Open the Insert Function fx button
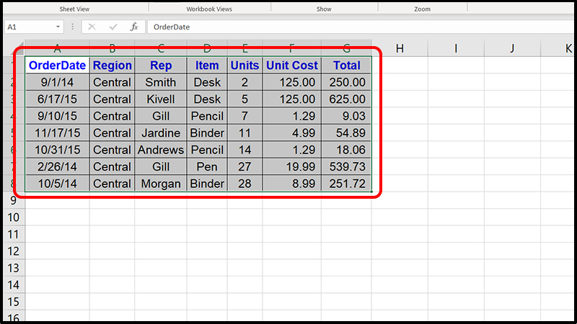This screenshot has height=324, width=577. pyautogui.click(x=134, y=27)
